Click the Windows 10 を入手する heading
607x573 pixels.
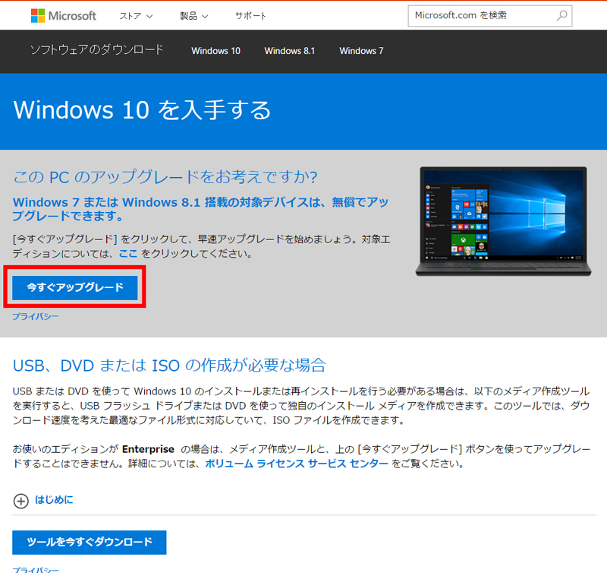pos(142,109)
